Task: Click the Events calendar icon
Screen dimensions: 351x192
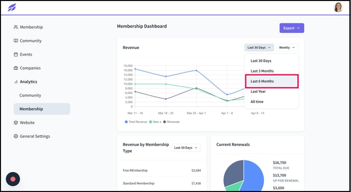Action: tap(16, 55)
